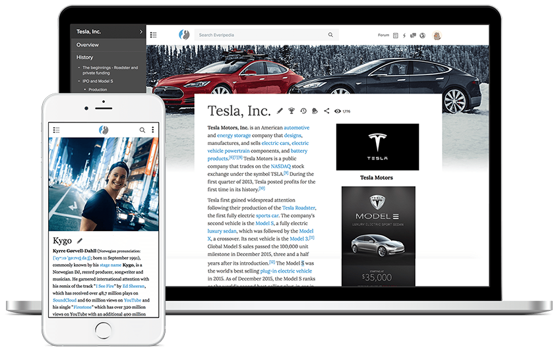Follow the 'sports car' link

[267, 216]
